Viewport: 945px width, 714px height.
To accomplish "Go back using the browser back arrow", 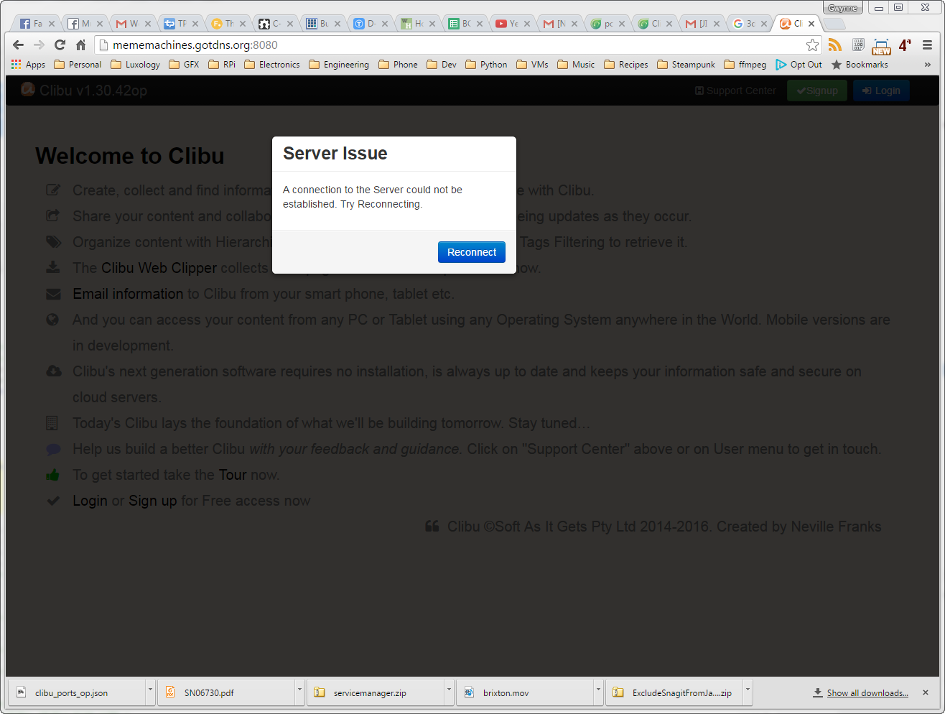I will 19,45.
